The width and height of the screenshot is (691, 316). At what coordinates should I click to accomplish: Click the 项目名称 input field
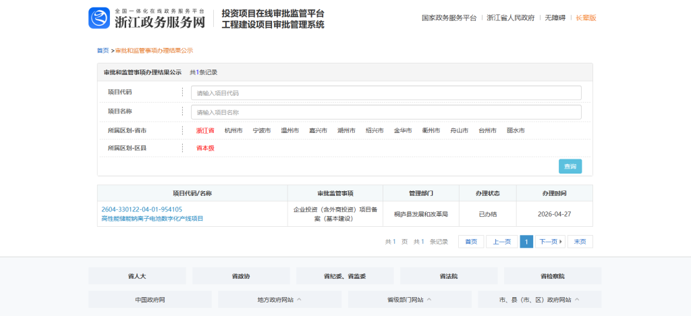(386, 112)
